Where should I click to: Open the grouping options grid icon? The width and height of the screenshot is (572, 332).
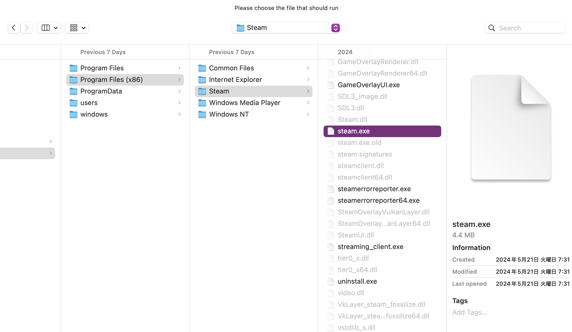[74, 28]
